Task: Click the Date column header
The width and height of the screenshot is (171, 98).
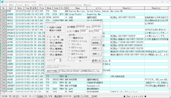Action: [20, 8]
